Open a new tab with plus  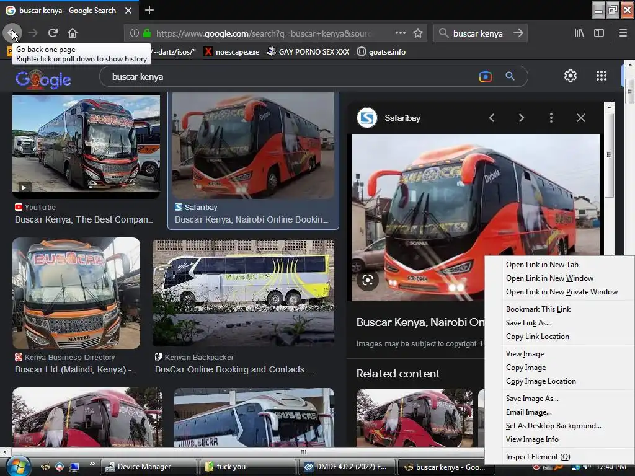(x=149, y=10)
